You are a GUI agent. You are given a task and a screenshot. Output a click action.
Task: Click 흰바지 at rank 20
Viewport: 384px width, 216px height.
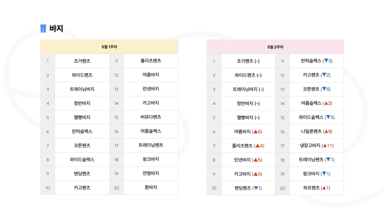[151, 187]
